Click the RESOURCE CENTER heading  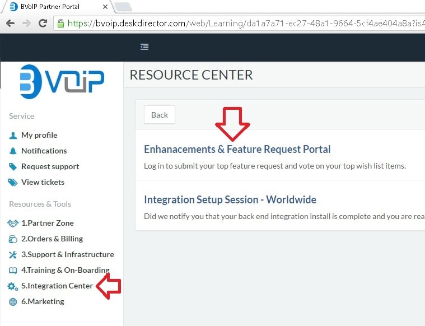pos(191,75)
